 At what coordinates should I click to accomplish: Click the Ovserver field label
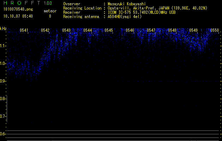point(72,4)
